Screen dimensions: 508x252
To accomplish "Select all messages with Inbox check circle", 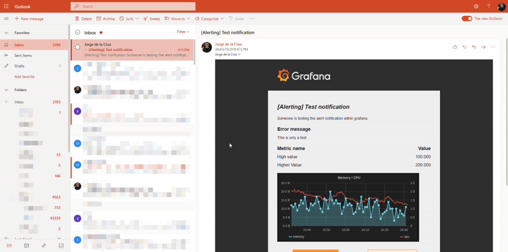I will tap(77, 32).
